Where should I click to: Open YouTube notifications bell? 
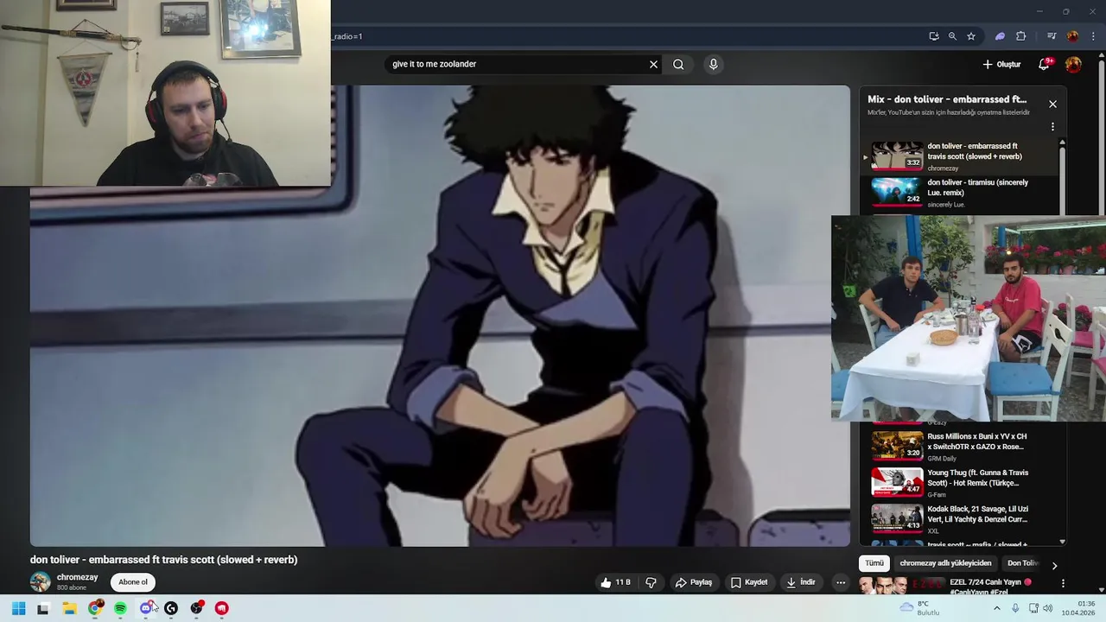[x=1044, y=64]
